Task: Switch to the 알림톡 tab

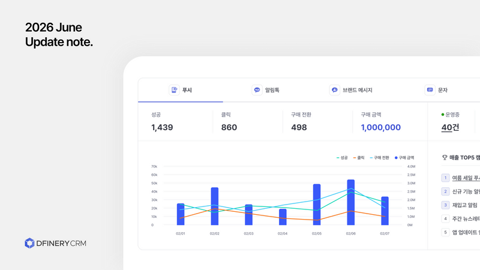Action: coord(265,90)
